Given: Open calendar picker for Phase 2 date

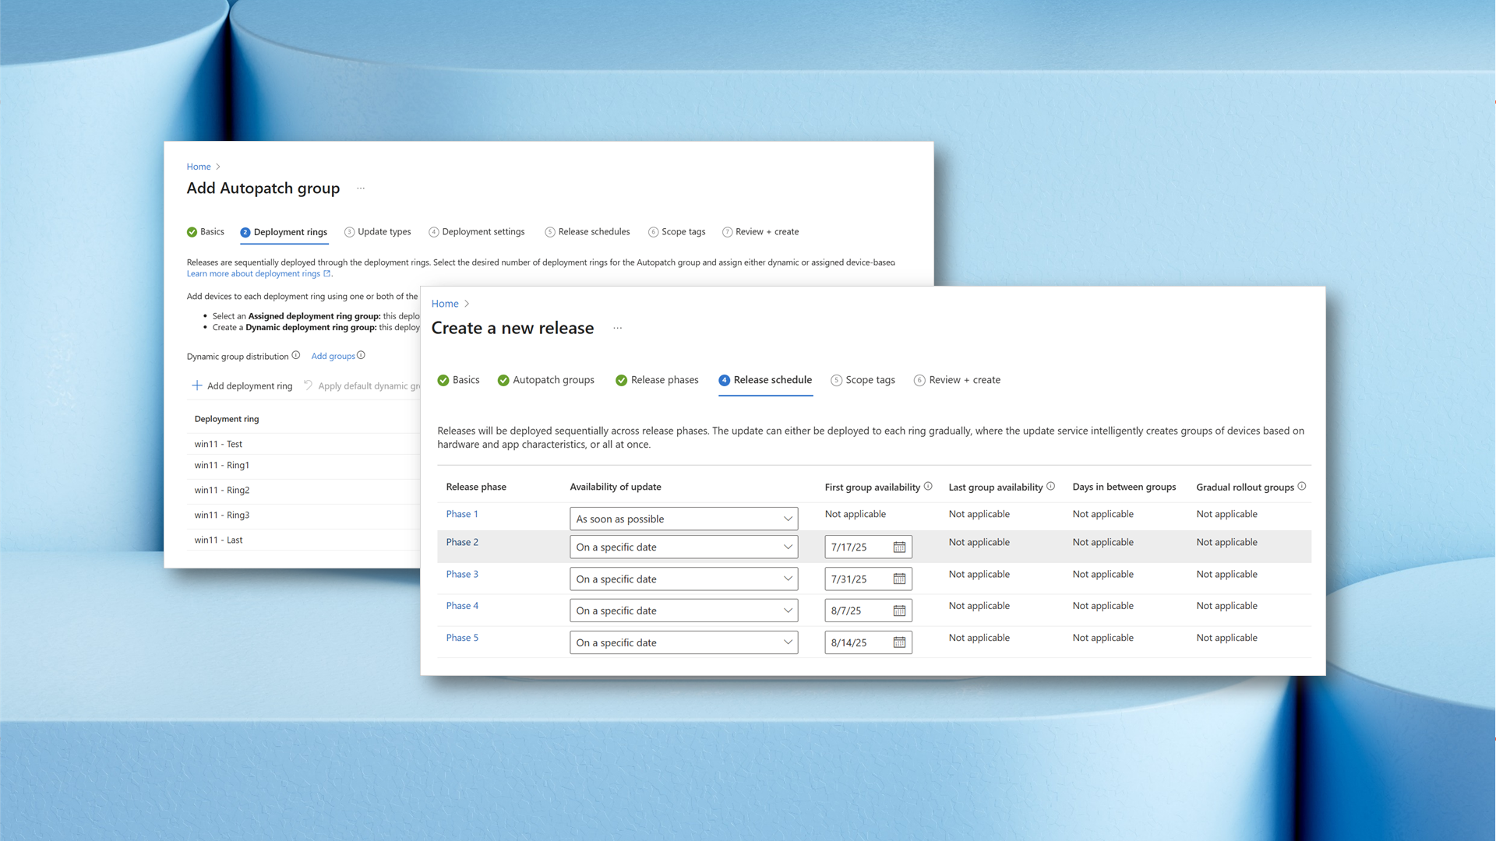Looking at the screenshot, I should [x=899, y=547].
